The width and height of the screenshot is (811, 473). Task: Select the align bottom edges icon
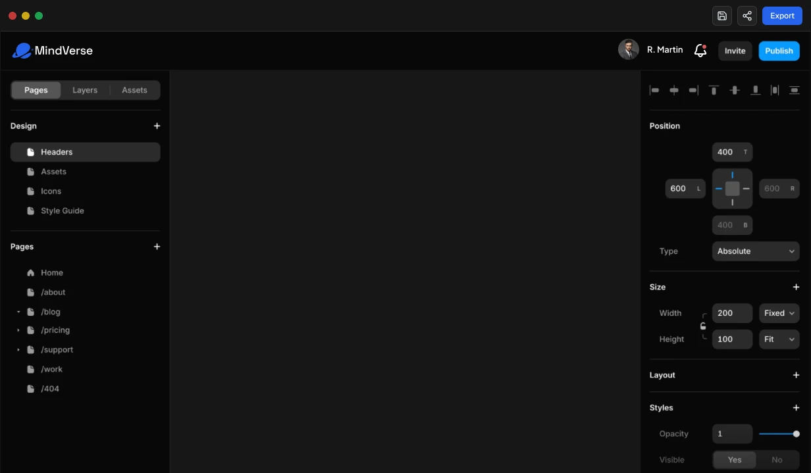(756, 90)
